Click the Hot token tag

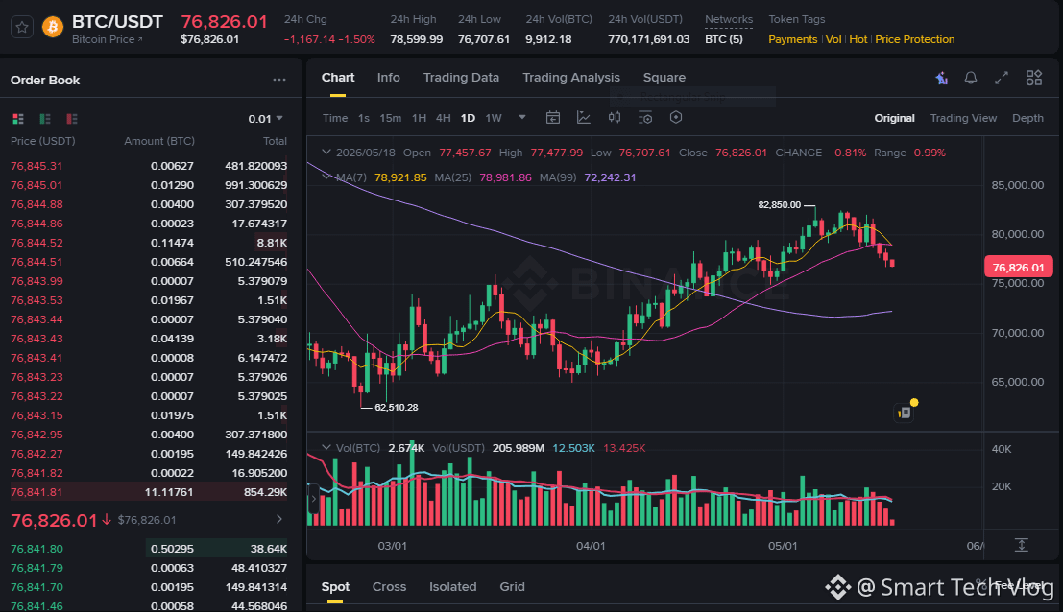click(858, 39)
